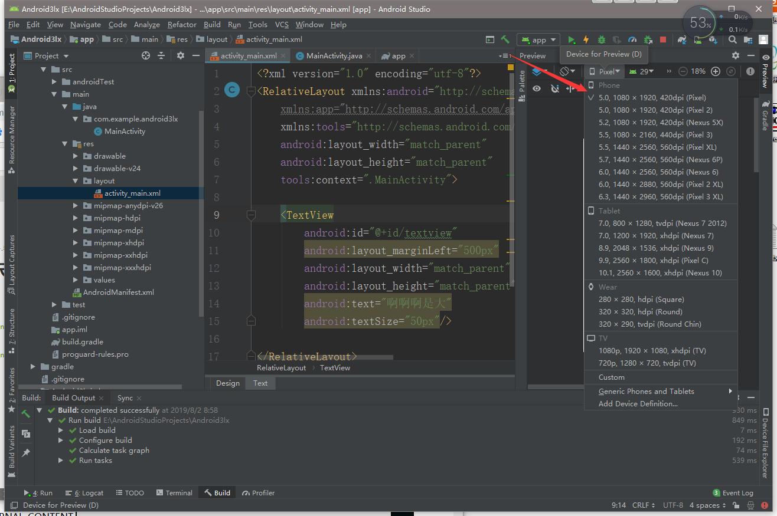Open the Project view selector dropdown
The height and width of the screenshot is (516, 777).
[47, 55]
